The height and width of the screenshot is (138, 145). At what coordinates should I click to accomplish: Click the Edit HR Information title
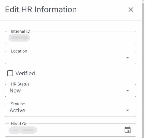click(x=41, y=10)
